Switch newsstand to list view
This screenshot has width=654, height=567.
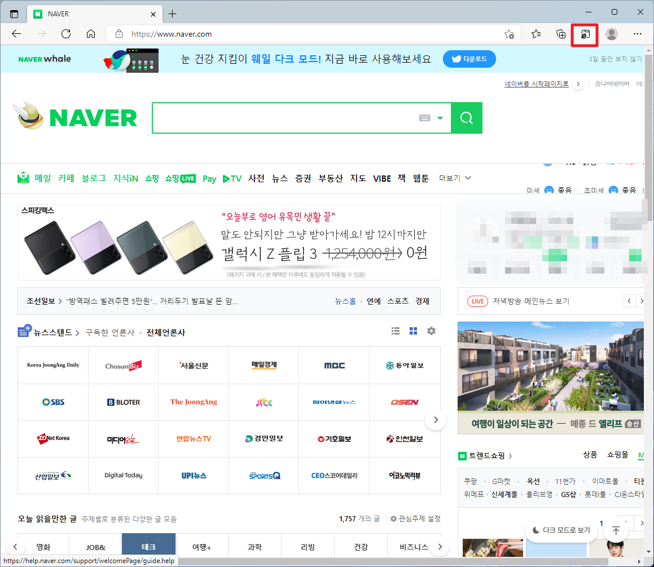pos(396,331)
